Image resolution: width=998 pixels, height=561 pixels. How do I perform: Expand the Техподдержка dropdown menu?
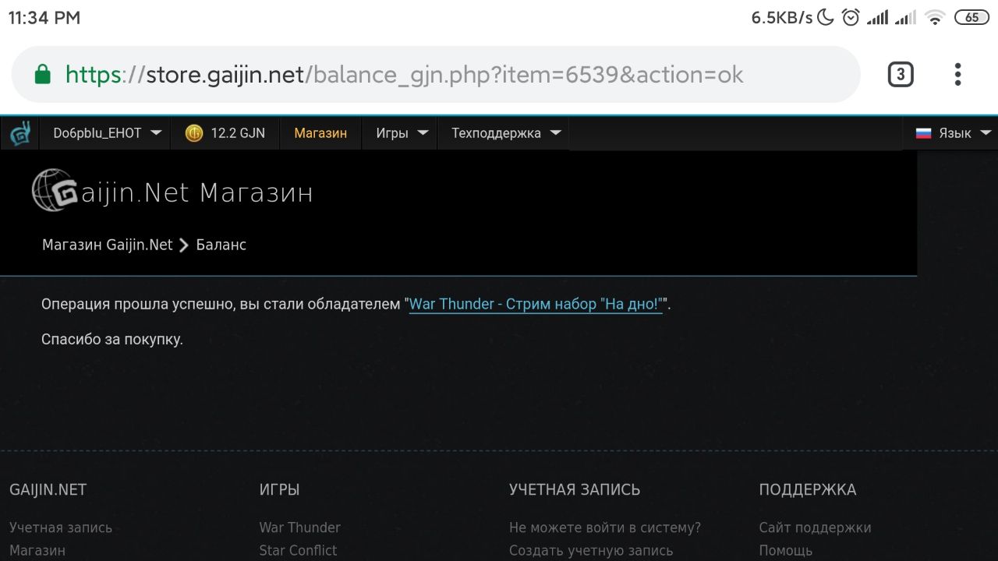point(506,133)
